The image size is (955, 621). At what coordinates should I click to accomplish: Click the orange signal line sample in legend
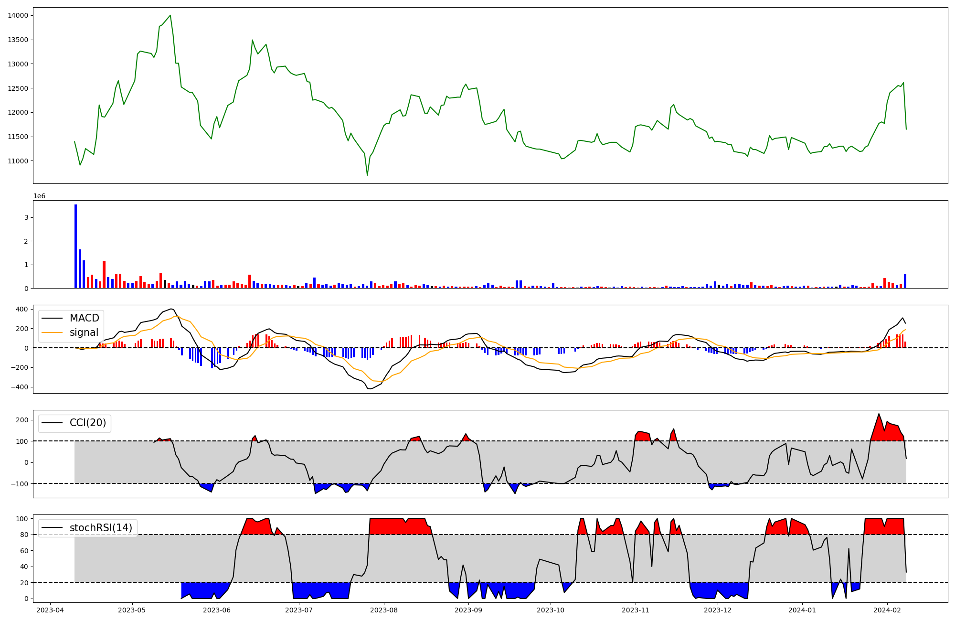click(x=52, y=332)
